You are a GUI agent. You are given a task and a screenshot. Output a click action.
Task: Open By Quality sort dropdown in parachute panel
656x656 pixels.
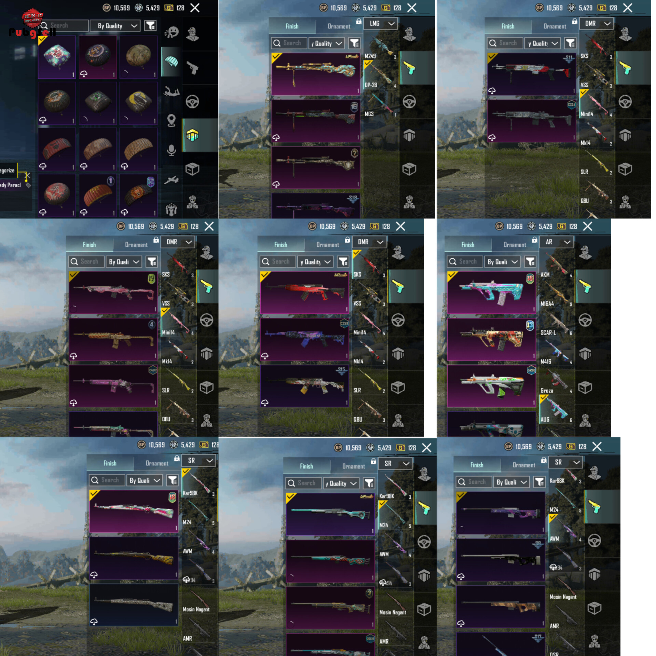coord(115,26)
